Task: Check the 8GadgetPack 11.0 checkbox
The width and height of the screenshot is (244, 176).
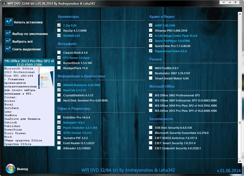Action: (x=59, y=68)
